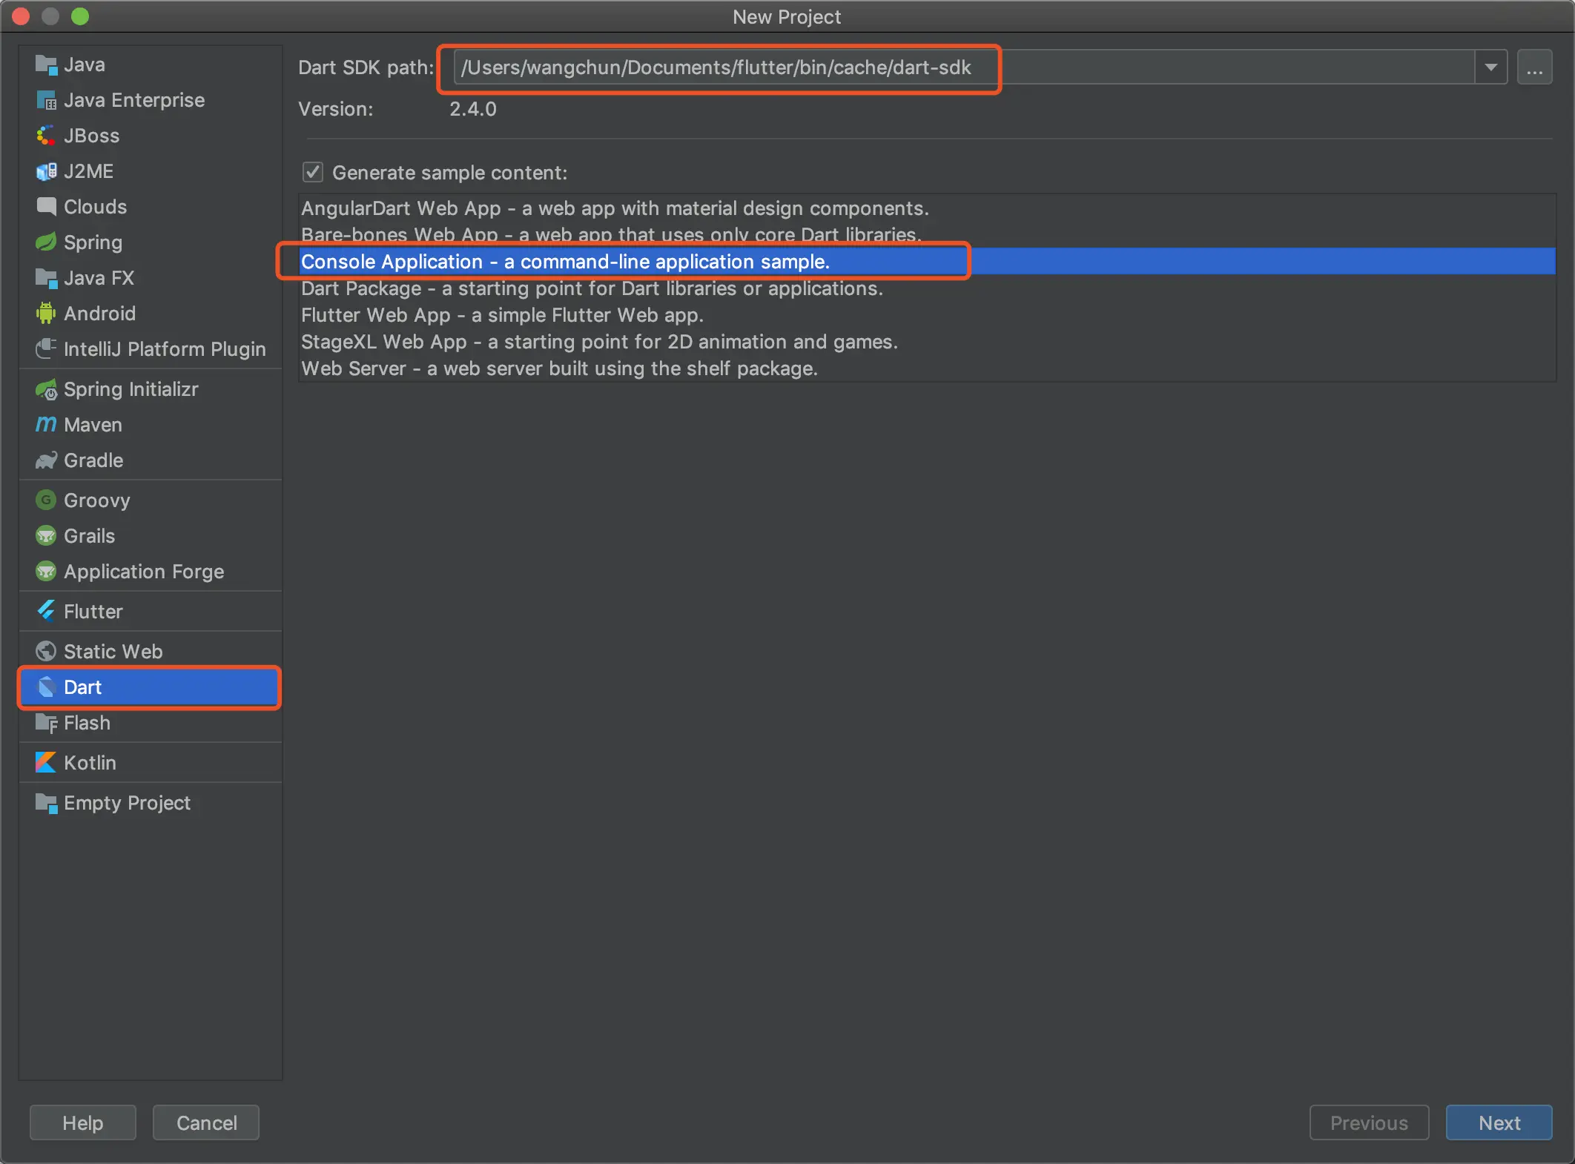1575x1164 pixels.
Task: Click the Gradle elephant icon
Action: (46, 460)
